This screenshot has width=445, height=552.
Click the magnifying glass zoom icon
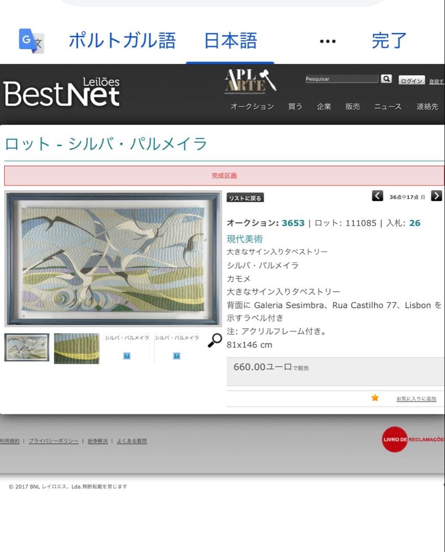point(215,340)
